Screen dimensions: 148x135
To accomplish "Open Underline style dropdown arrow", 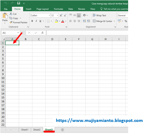I will [x=43, y=21].
